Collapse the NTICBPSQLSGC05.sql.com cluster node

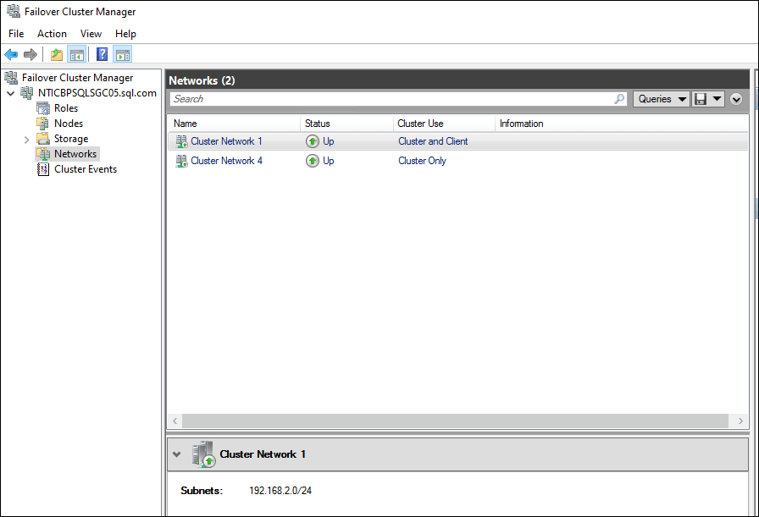[x=10, y=94]
